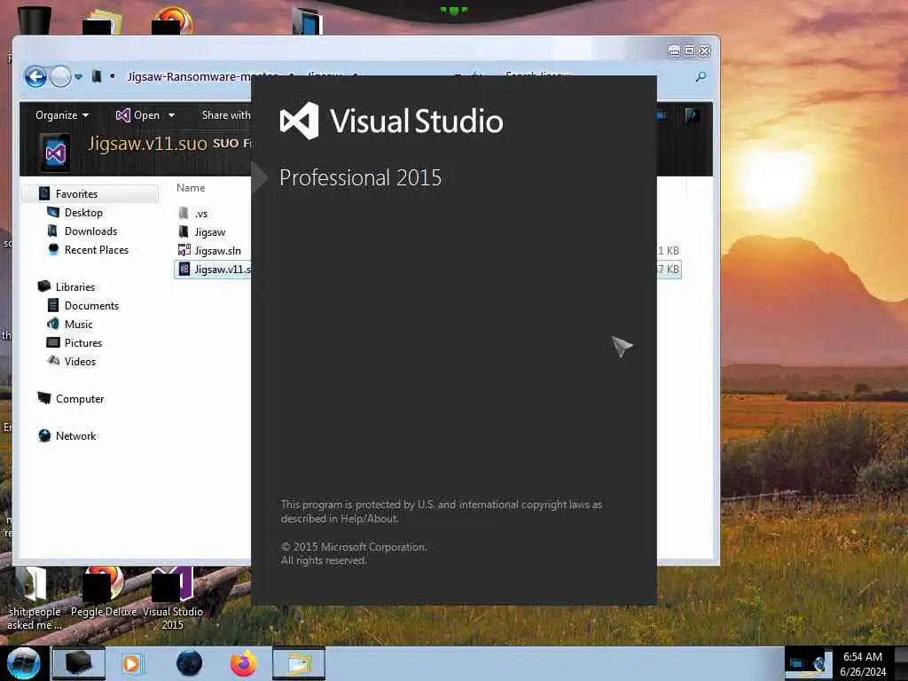Click the Back arrow in Explorer window
The height and width of the screenshot is (681, 908).
click(35, 76)
